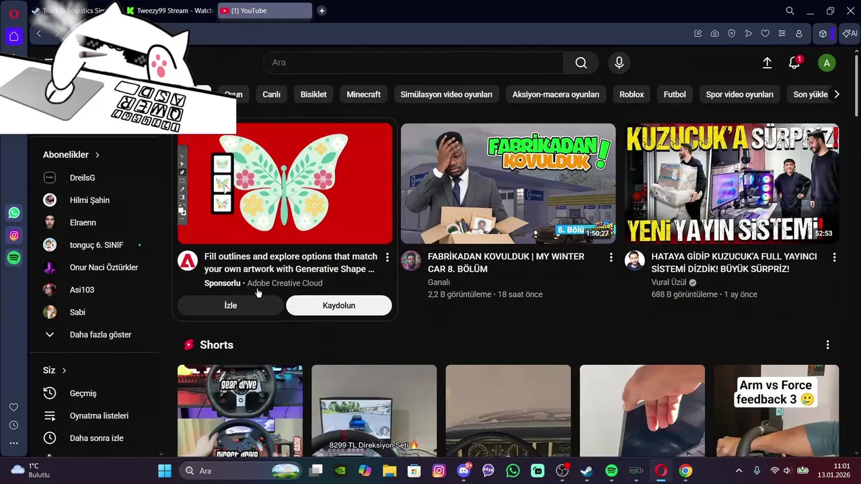Image resolution: width=861 pixels, height=484 pixels.
Task: Open Geçmiş history in sidebar
Action: (83, 393)
